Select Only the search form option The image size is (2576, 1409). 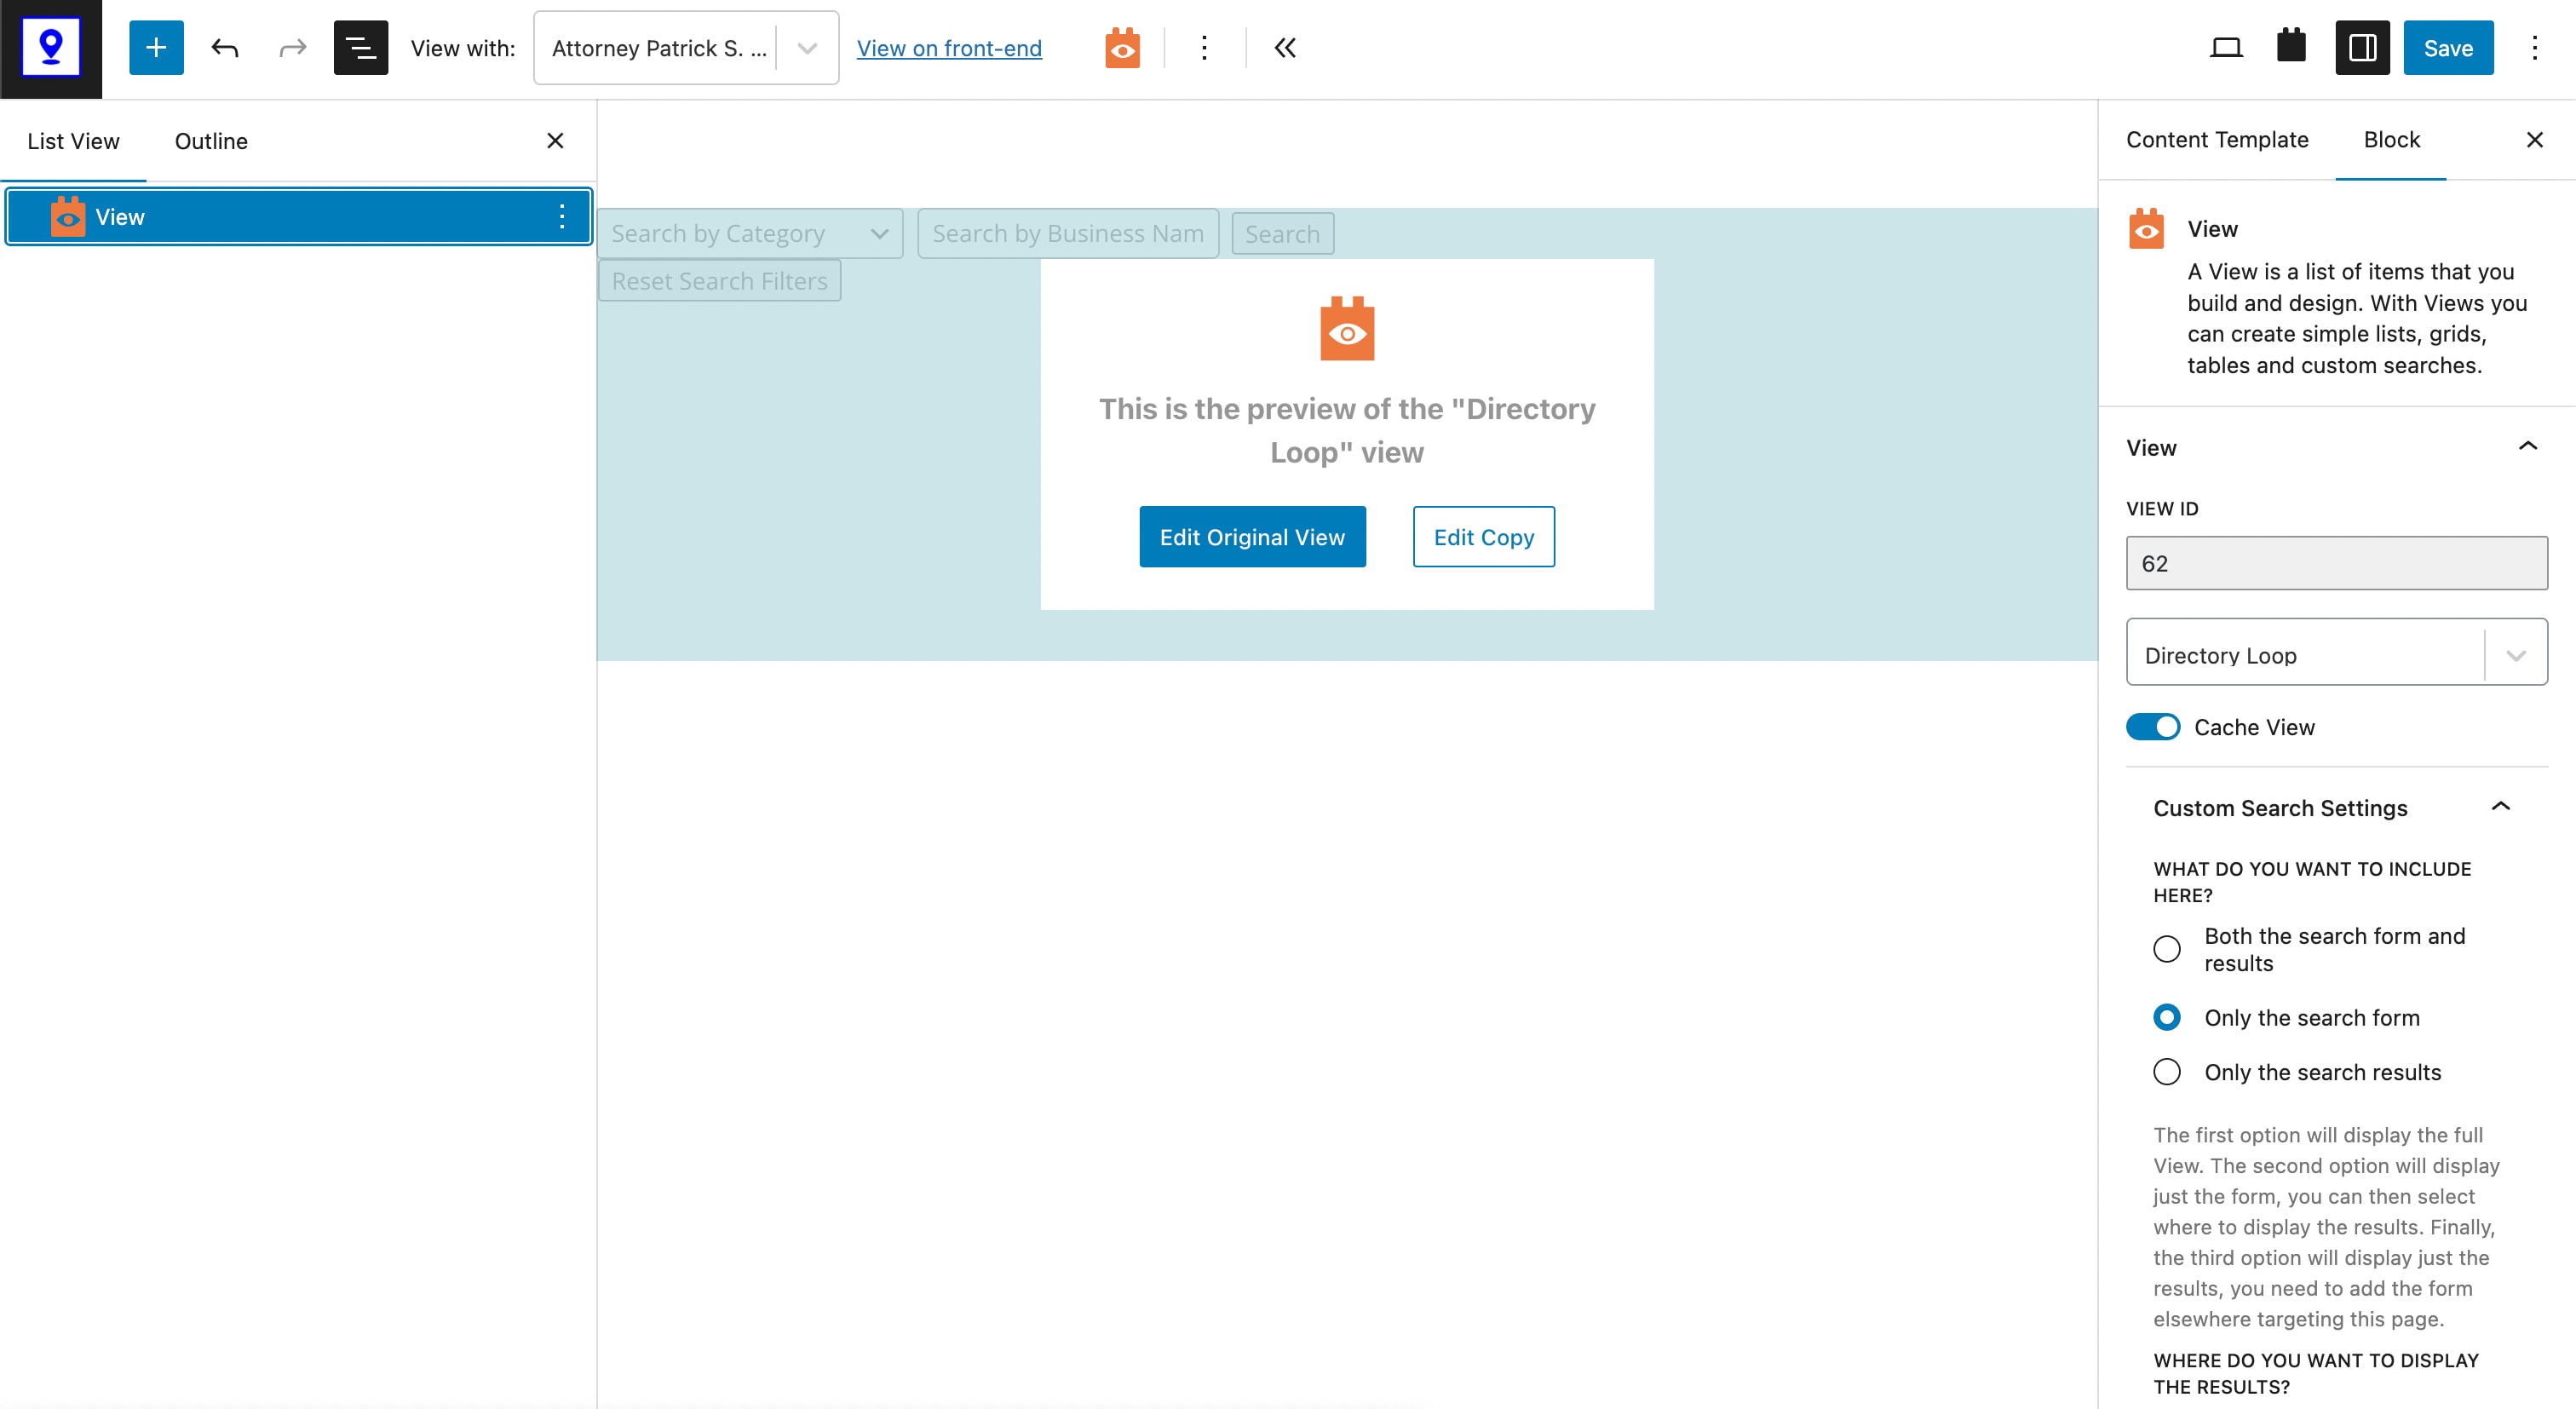click(x=2167, y=1017)
